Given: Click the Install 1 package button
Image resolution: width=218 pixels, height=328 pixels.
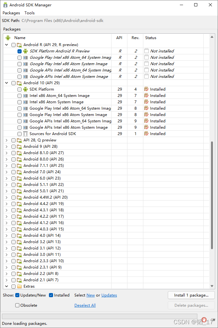Looking at the screenshot, I should [191, 295].
